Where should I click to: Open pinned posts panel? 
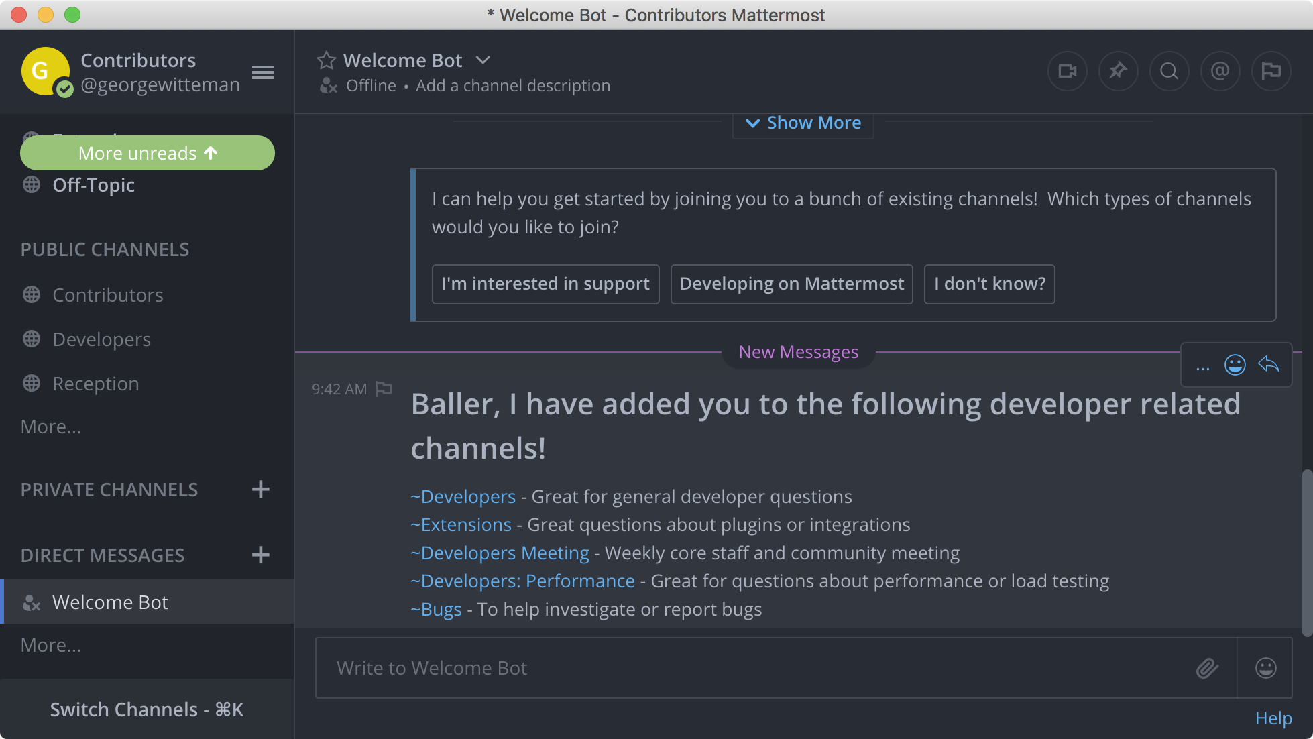(x=1118, y=71)
